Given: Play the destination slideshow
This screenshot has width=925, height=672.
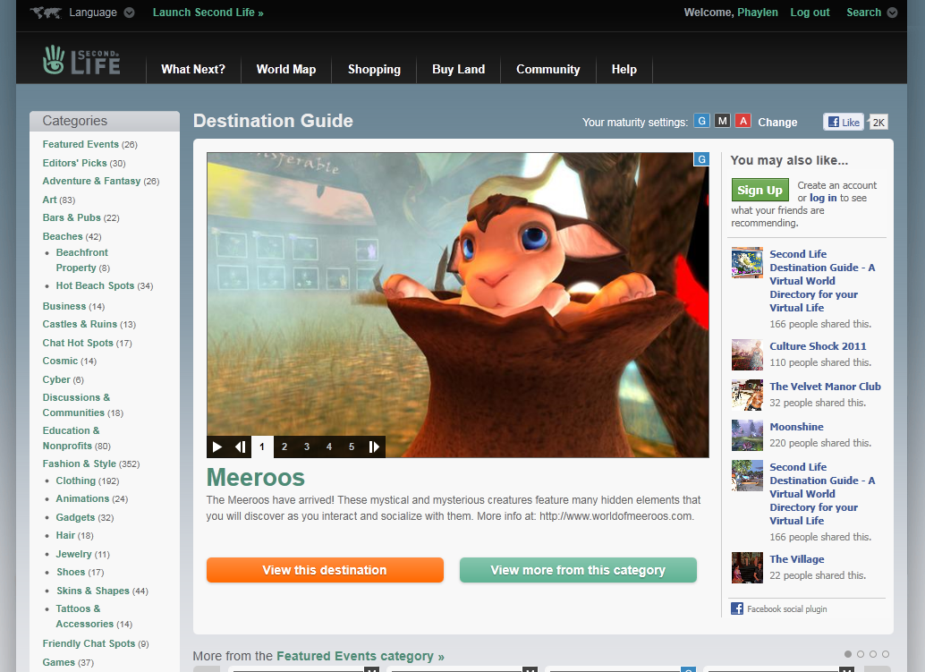Looking at the screenshot, I should 217,447.
